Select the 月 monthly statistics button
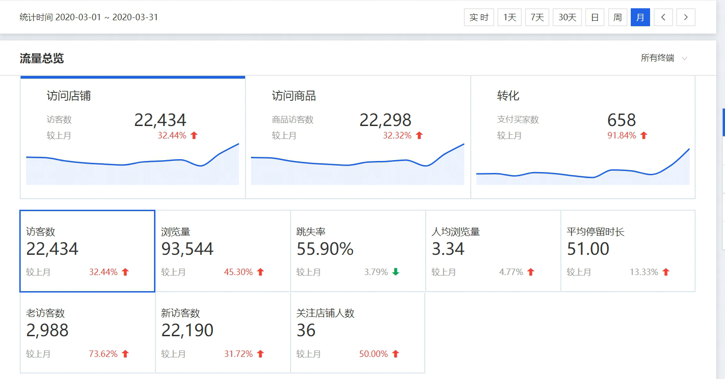Screen dimensions: 725x379 click(640, 17)
